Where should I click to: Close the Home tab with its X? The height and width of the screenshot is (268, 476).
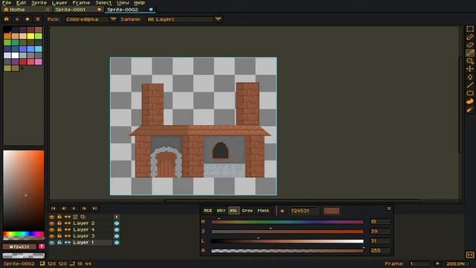point(48,10)
